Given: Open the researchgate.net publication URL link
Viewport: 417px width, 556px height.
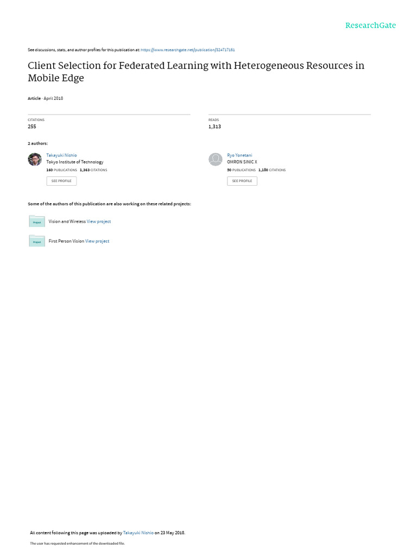Looking at the screenshot, I should click(x=187, y=50).
